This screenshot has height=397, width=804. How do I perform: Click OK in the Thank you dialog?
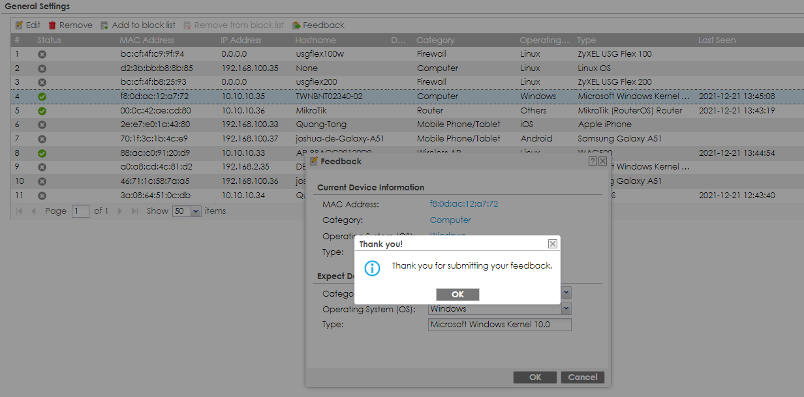457,295
